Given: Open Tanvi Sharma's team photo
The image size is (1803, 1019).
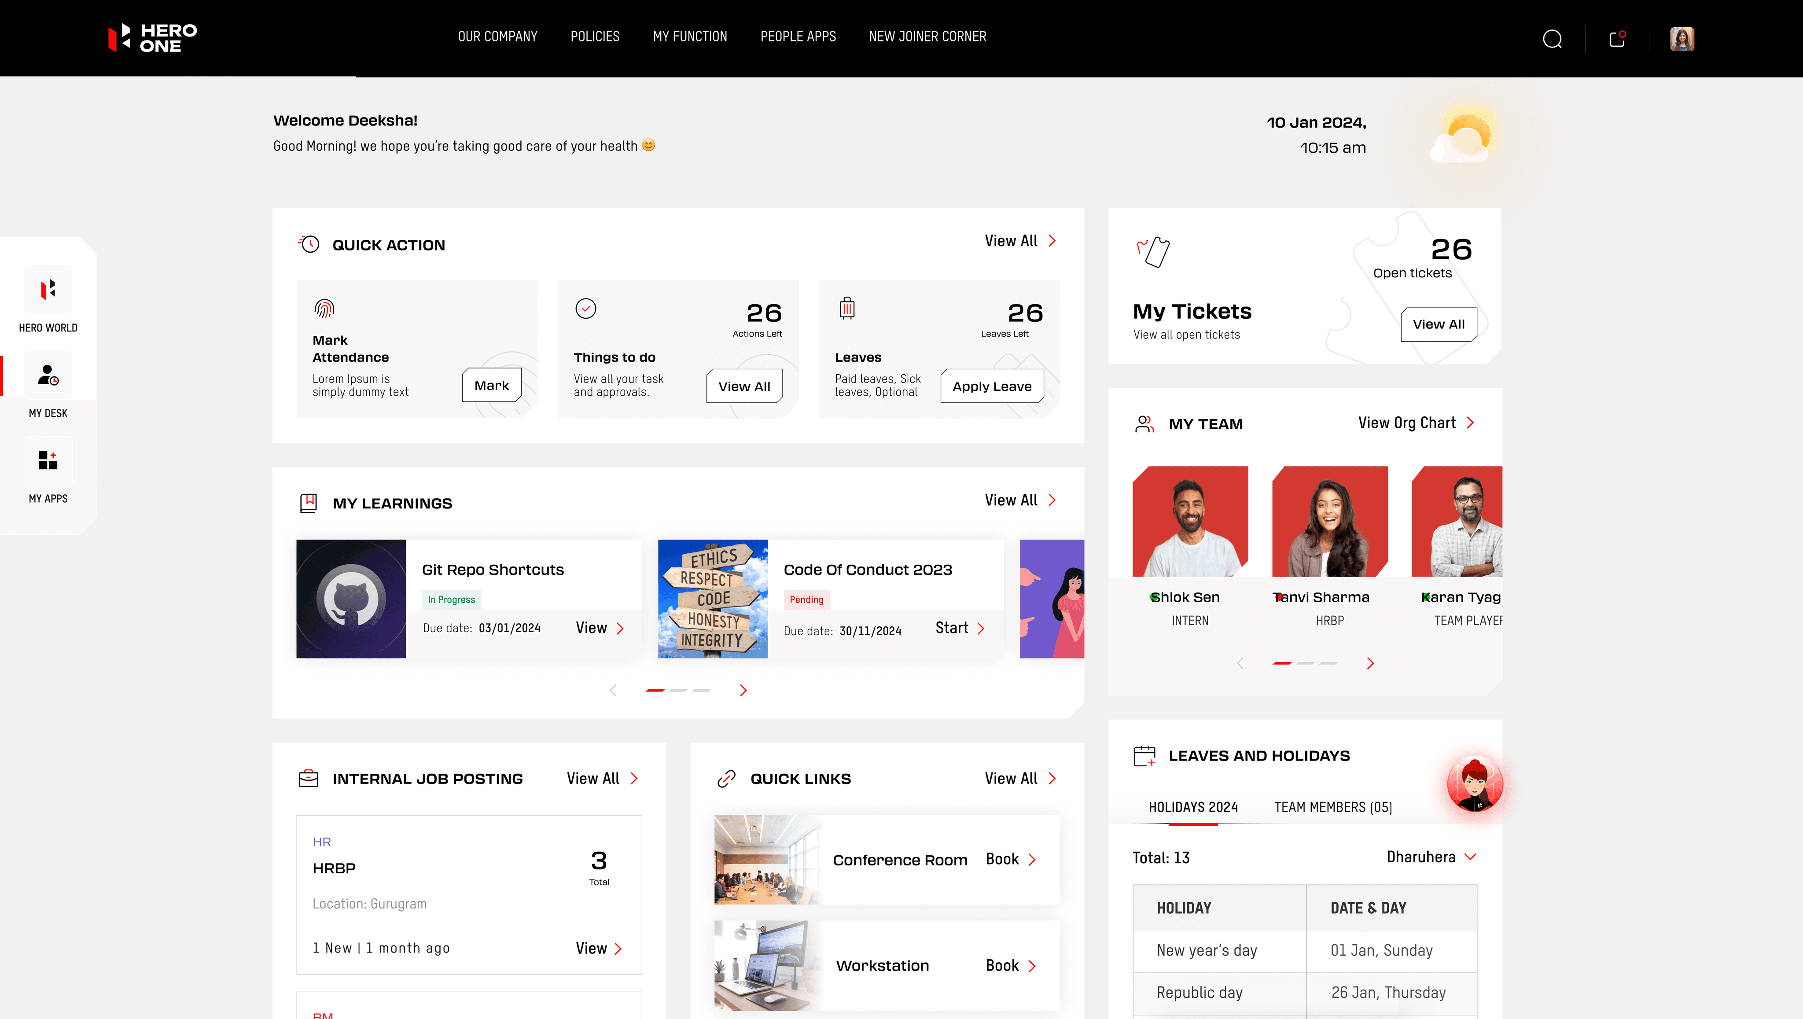Looking at the screenshot, I should coord(1329,522).
